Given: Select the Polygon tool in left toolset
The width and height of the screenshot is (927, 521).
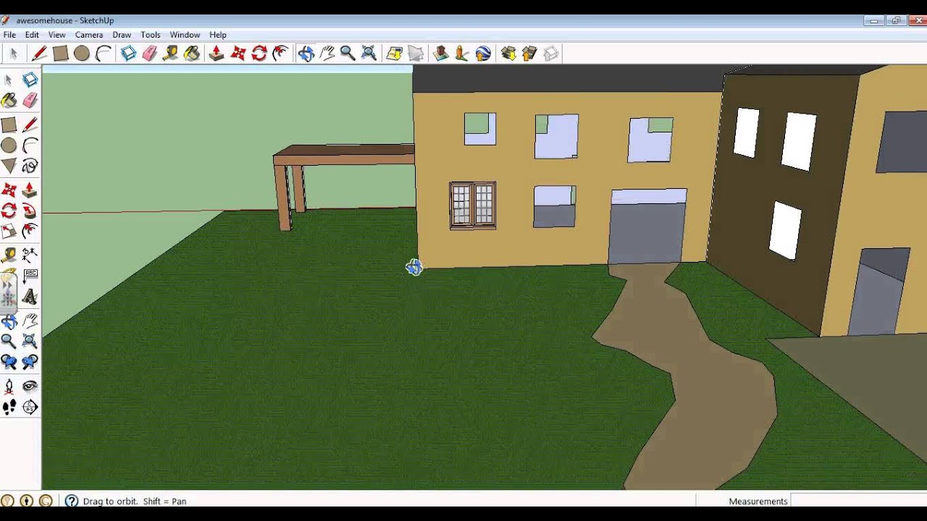Looking at the screenshot, I should point(9,166).
